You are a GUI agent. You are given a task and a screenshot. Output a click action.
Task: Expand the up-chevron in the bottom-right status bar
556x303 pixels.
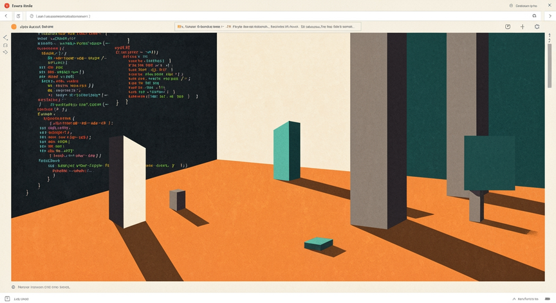[514, 299]
